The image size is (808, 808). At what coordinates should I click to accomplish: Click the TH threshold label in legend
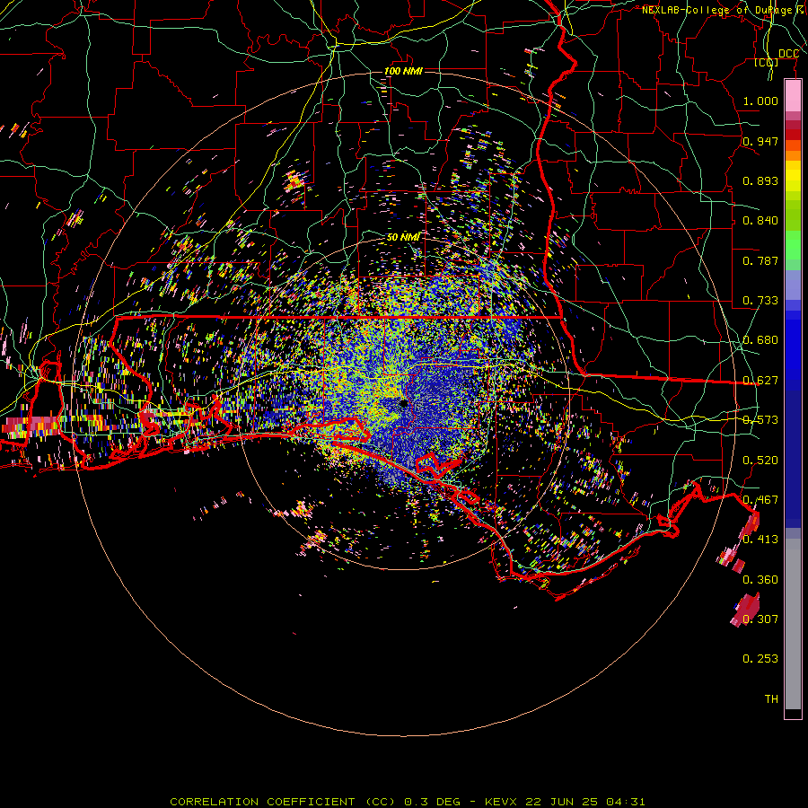click(x=771, y=699)
